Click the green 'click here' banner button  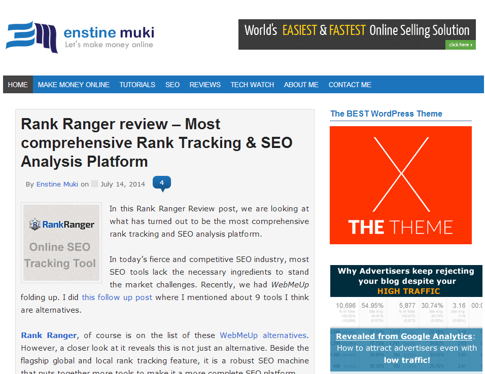coord(460,45)
